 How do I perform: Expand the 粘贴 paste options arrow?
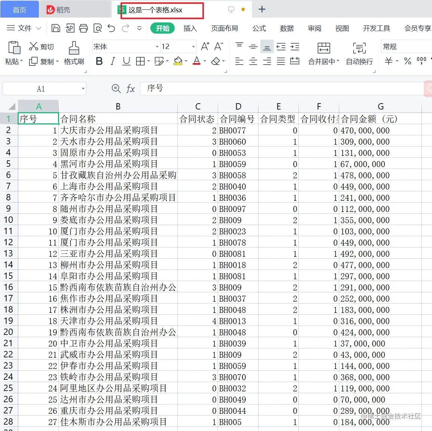click(21, 61)
